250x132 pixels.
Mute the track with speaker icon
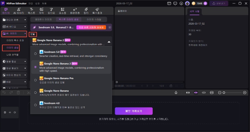15,112
